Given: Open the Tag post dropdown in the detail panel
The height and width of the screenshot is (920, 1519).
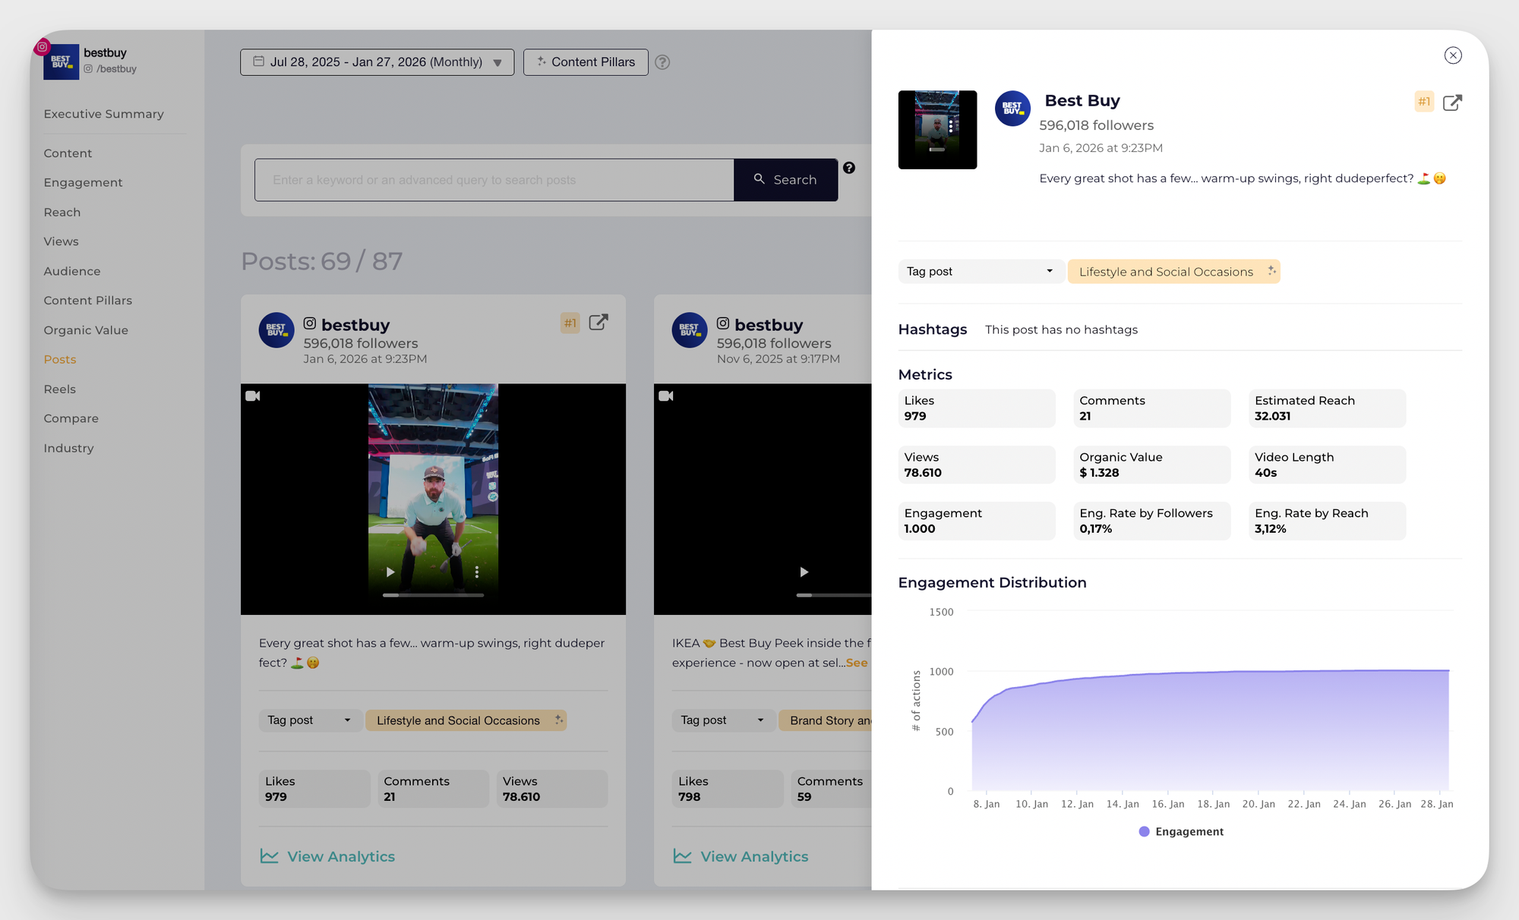Looking at the screenshot, I should (981, 271).
